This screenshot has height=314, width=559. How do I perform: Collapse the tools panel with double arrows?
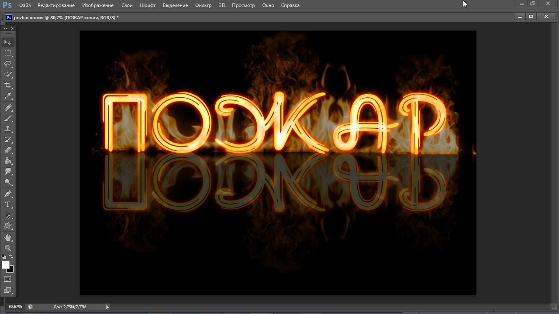(5, 28)
